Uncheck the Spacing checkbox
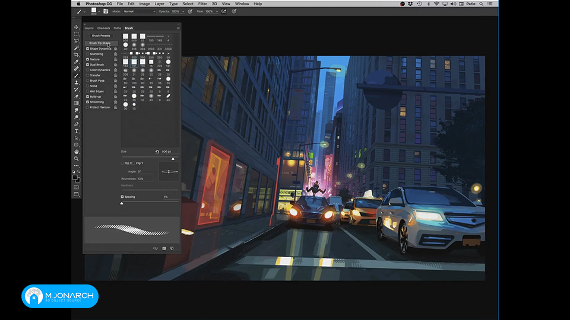The image size is (570, 320). [x=122, y=197]
